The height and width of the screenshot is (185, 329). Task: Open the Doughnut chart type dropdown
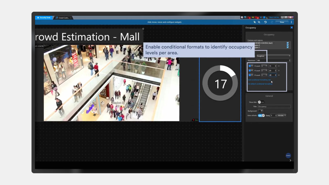point(276,56)
